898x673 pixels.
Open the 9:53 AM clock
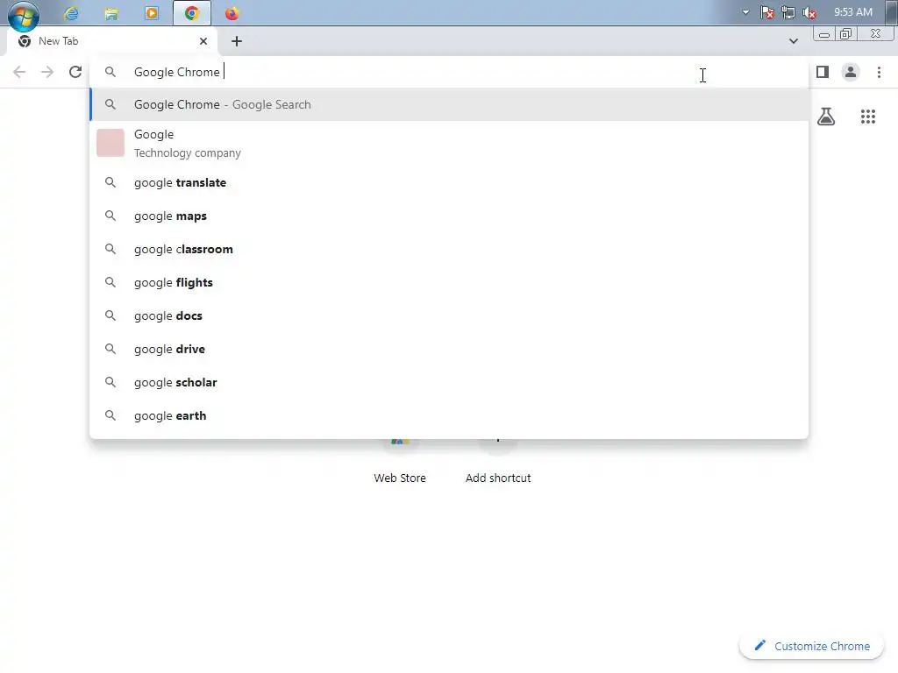(852, 12)
